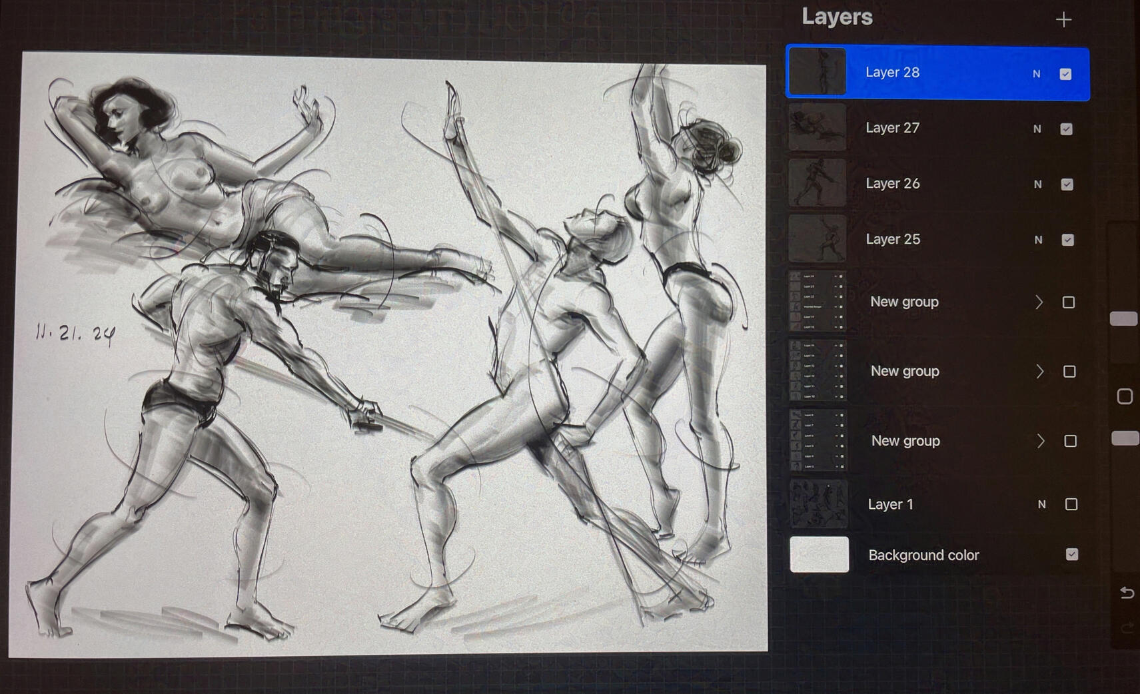Viewport: 1140px width, 694px height.
Task: Click the Layers panel title
Action: (837, 17)
